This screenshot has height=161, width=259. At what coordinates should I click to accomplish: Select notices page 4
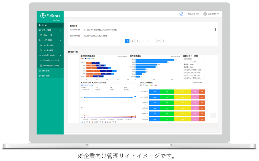click(x=143, y=41)
